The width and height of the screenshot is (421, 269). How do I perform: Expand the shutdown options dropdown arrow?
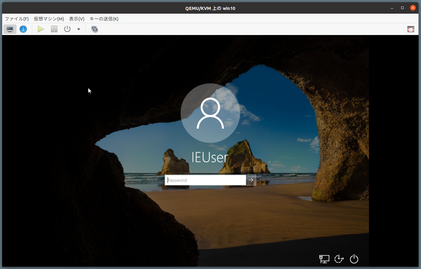[x=79, y=29]
